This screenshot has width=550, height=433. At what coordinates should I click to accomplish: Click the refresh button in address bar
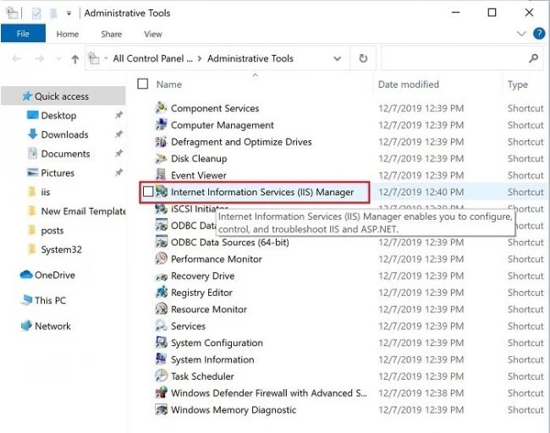(x=363, y=58)
